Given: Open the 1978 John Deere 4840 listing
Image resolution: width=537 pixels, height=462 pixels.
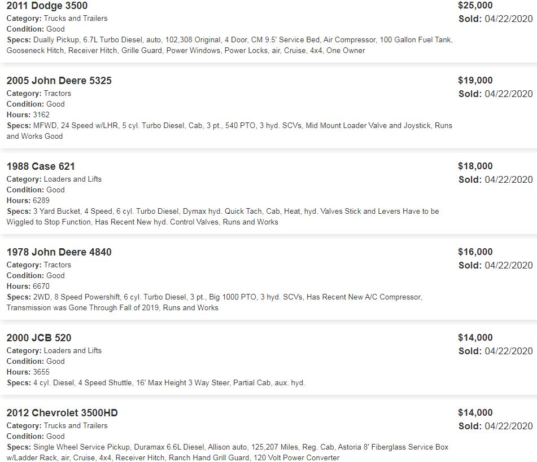Looking at the screenshot, I should coord(59,252).
